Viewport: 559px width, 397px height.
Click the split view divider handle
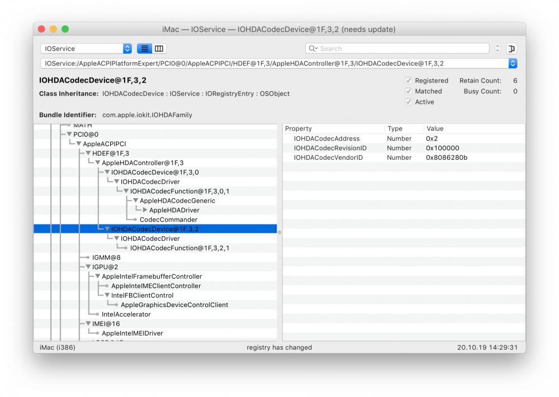tap(279, 232)
